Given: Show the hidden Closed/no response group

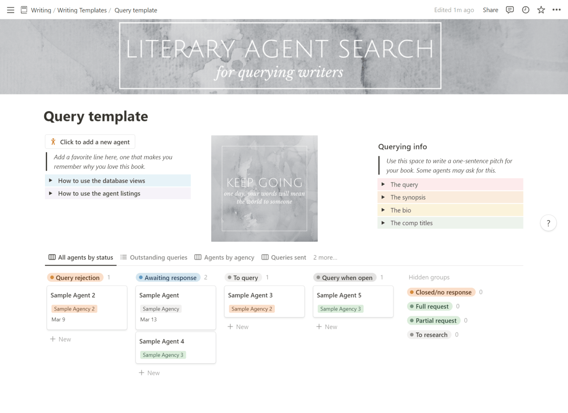Looking at the screenshot, I should [x=441, y=292].
